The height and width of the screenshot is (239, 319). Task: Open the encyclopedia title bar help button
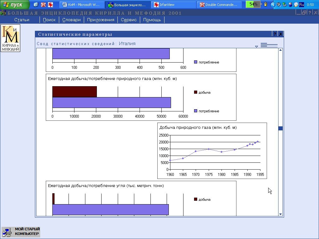(x=310, y=13)
